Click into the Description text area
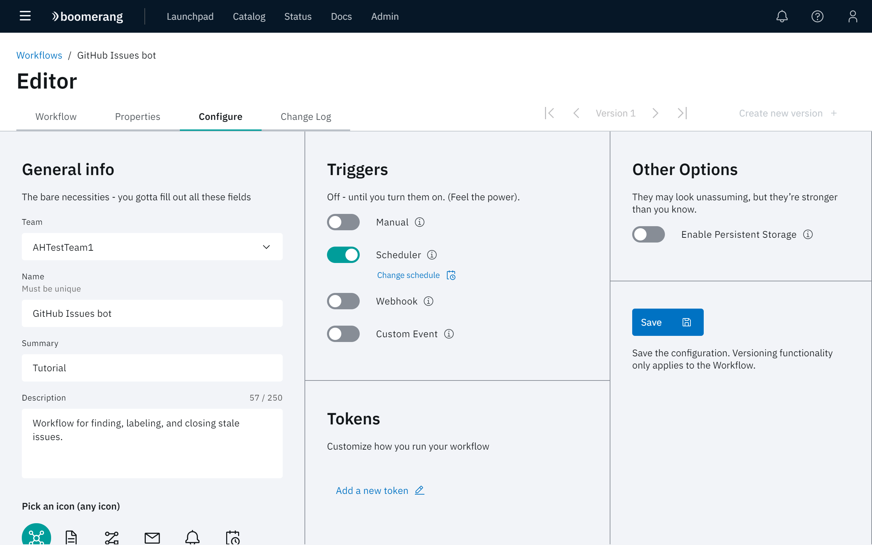Screen dimensions: 872x545 [x=152, y=443]
